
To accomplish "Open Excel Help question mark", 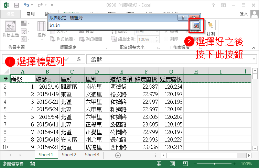I will tap(213, 5).
